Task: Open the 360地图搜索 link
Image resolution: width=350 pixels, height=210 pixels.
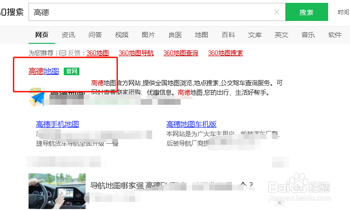Action: 225,53
